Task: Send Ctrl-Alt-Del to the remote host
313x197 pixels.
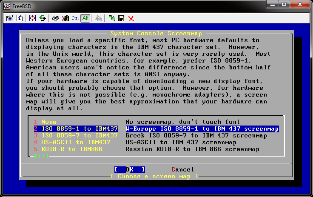Action: coord(55,18)
